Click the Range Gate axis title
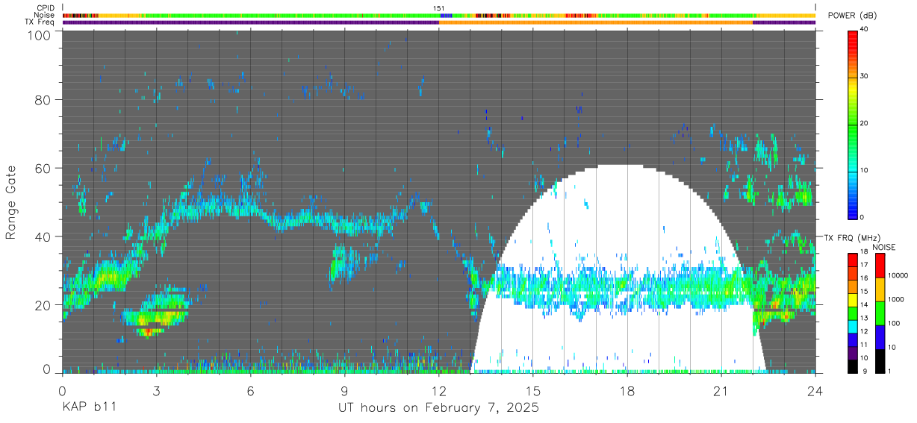The width and height of the screenshot is (917, 423). click(11, 203)
